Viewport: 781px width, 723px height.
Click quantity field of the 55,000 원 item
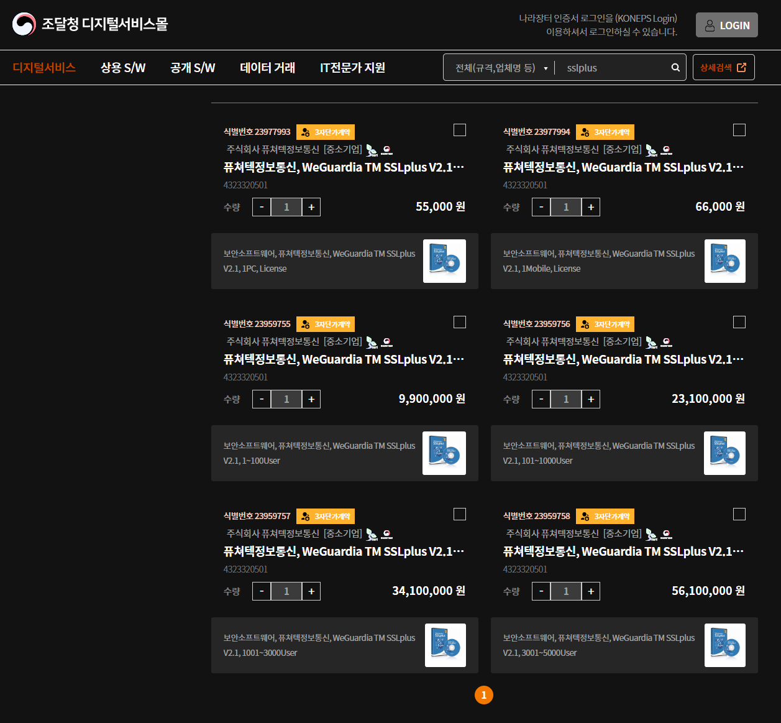286,207
